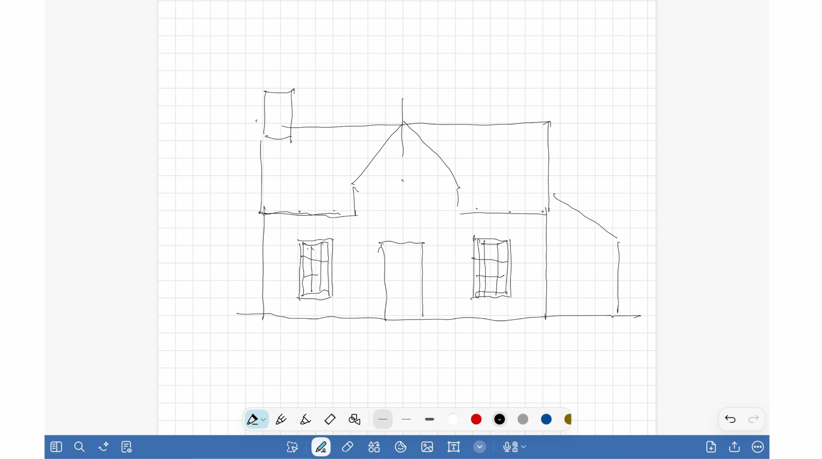
Task: Pick the gray color swatch
Action: coord(523,419)
